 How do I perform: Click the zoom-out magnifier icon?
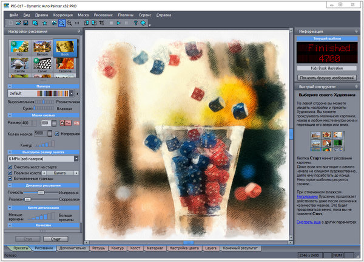[x=70, y=22]
